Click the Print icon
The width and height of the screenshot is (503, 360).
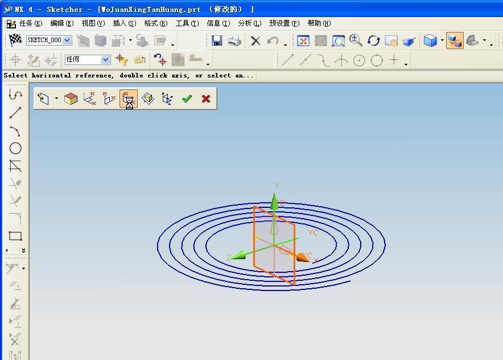[234, 40]
